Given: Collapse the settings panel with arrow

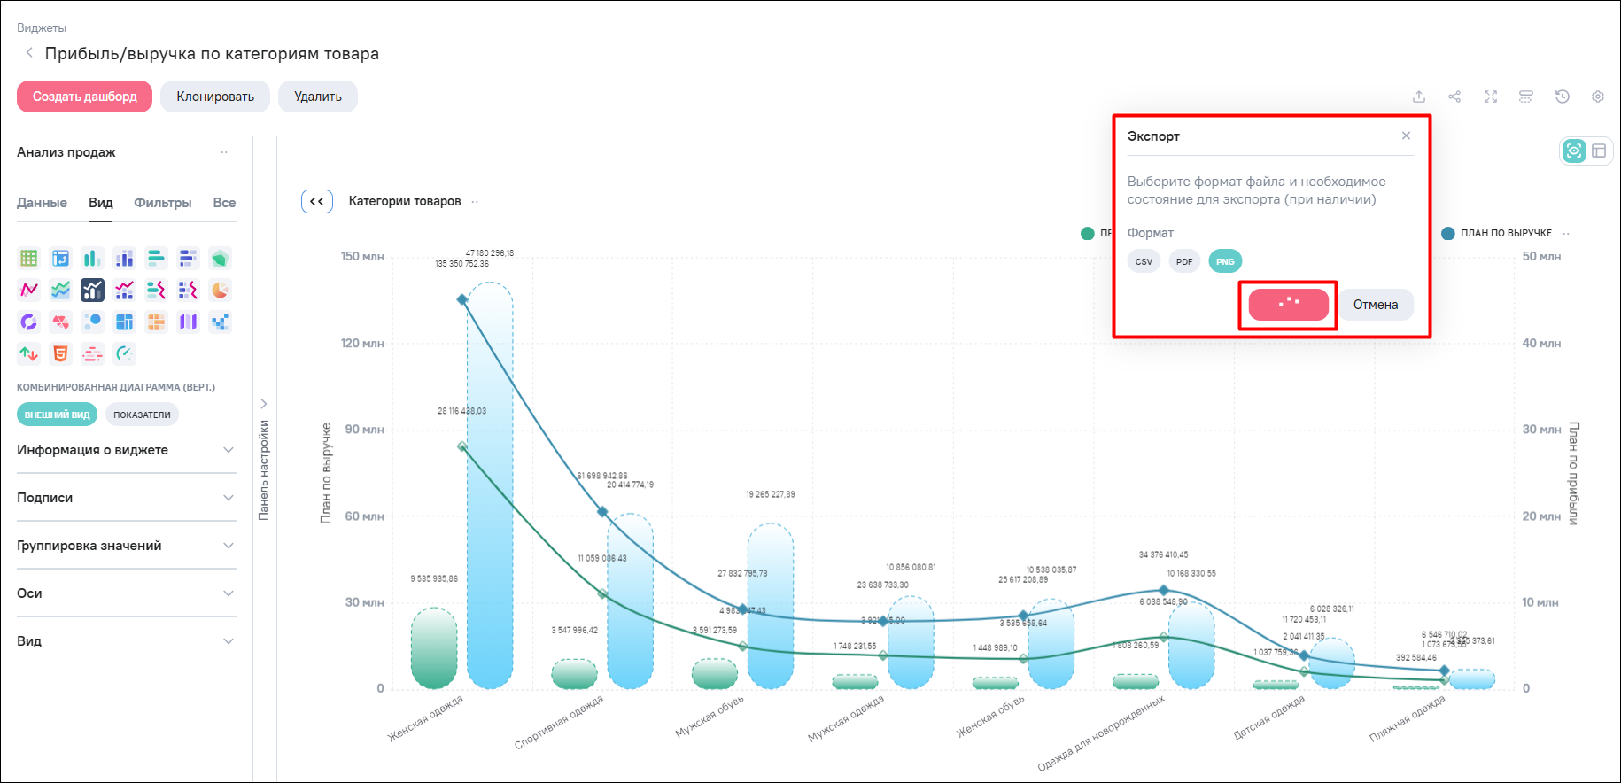Looking at the screenshot, I should [263, 404].
